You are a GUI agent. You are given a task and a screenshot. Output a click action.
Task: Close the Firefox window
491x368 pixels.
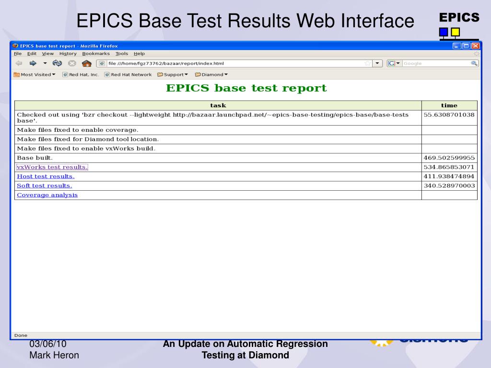coord(476,46)
